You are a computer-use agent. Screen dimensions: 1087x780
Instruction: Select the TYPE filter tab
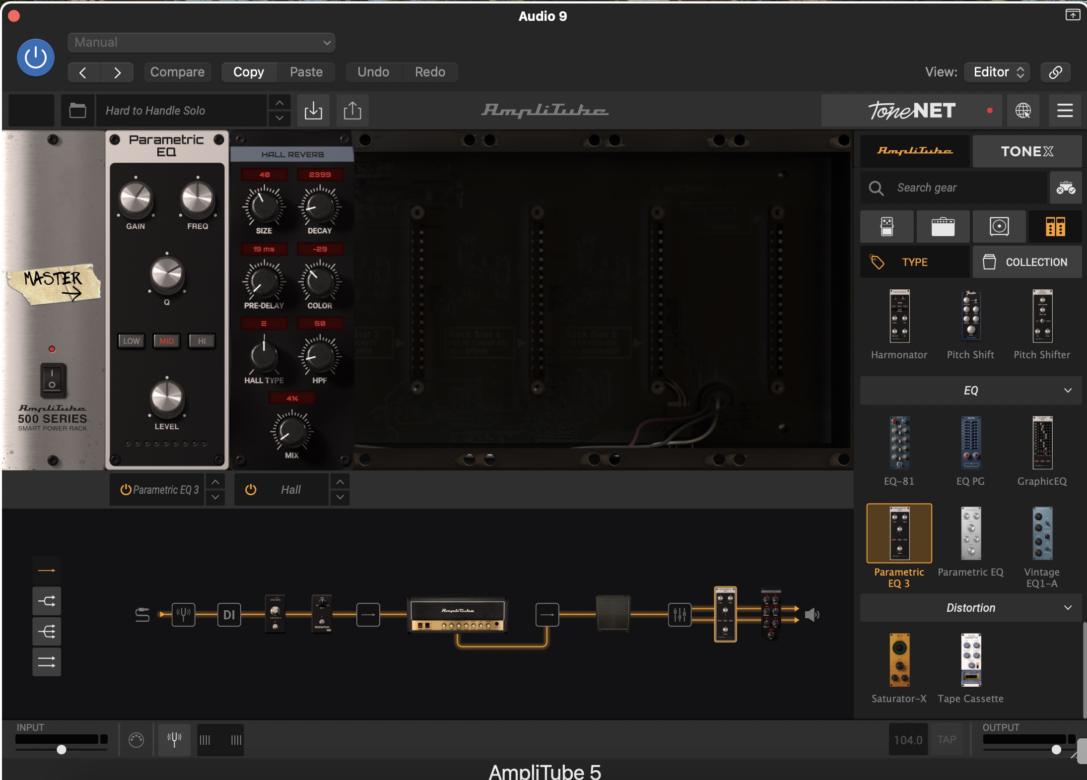point(915,262)
